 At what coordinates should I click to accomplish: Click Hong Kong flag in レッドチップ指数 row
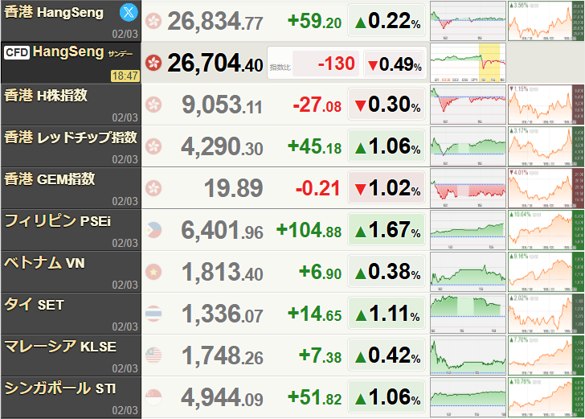[x=153, y=146]
